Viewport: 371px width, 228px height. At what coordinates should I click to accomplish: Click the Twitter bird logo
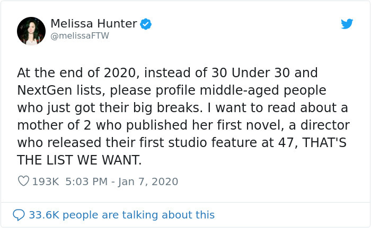347,24
